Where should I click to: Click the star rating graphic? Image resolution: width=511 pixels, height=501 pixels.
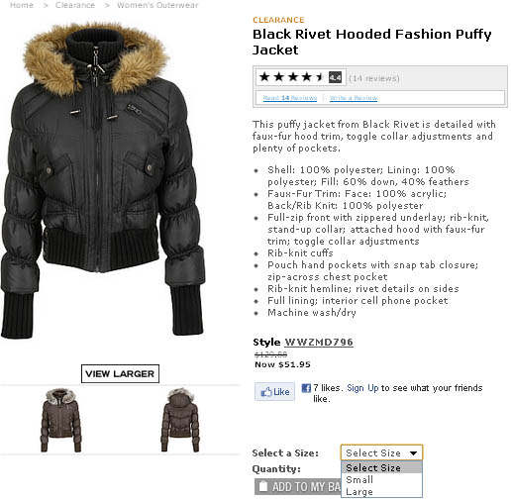(291, 77)
